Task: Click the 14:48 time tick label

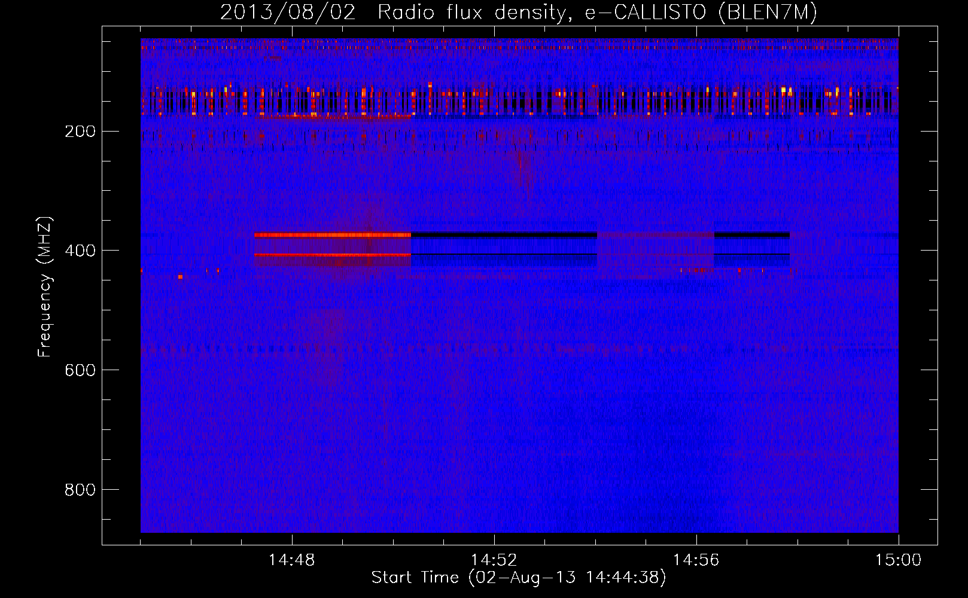Action: (292, 560)
